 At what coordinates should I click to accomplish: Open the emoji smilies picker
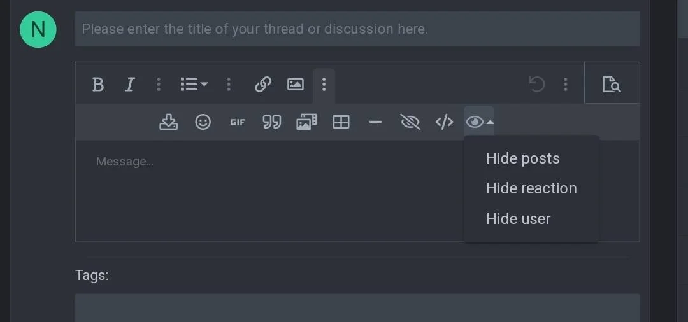click(203, 122)
